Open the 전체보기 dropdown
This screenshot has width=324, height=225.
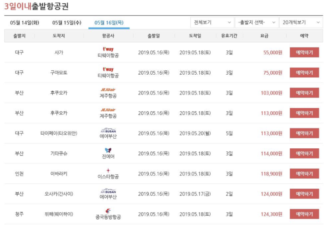(212, 22)
